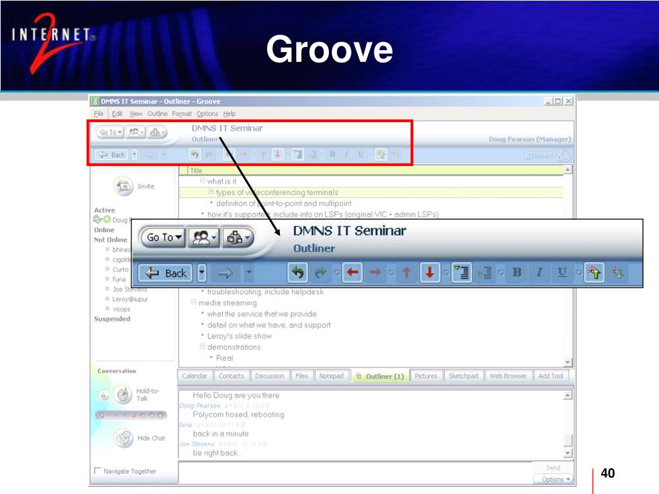Open the members (people) dropdown in enlarged header
Screen dimensions: 659x494
pos(204,237)
